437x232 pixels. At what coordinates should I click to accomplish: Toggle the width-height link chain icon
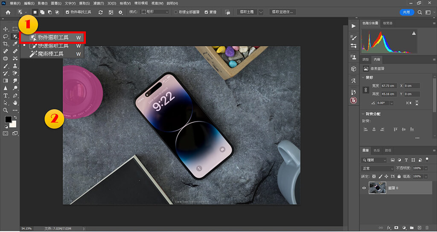(x=366, y=90)
